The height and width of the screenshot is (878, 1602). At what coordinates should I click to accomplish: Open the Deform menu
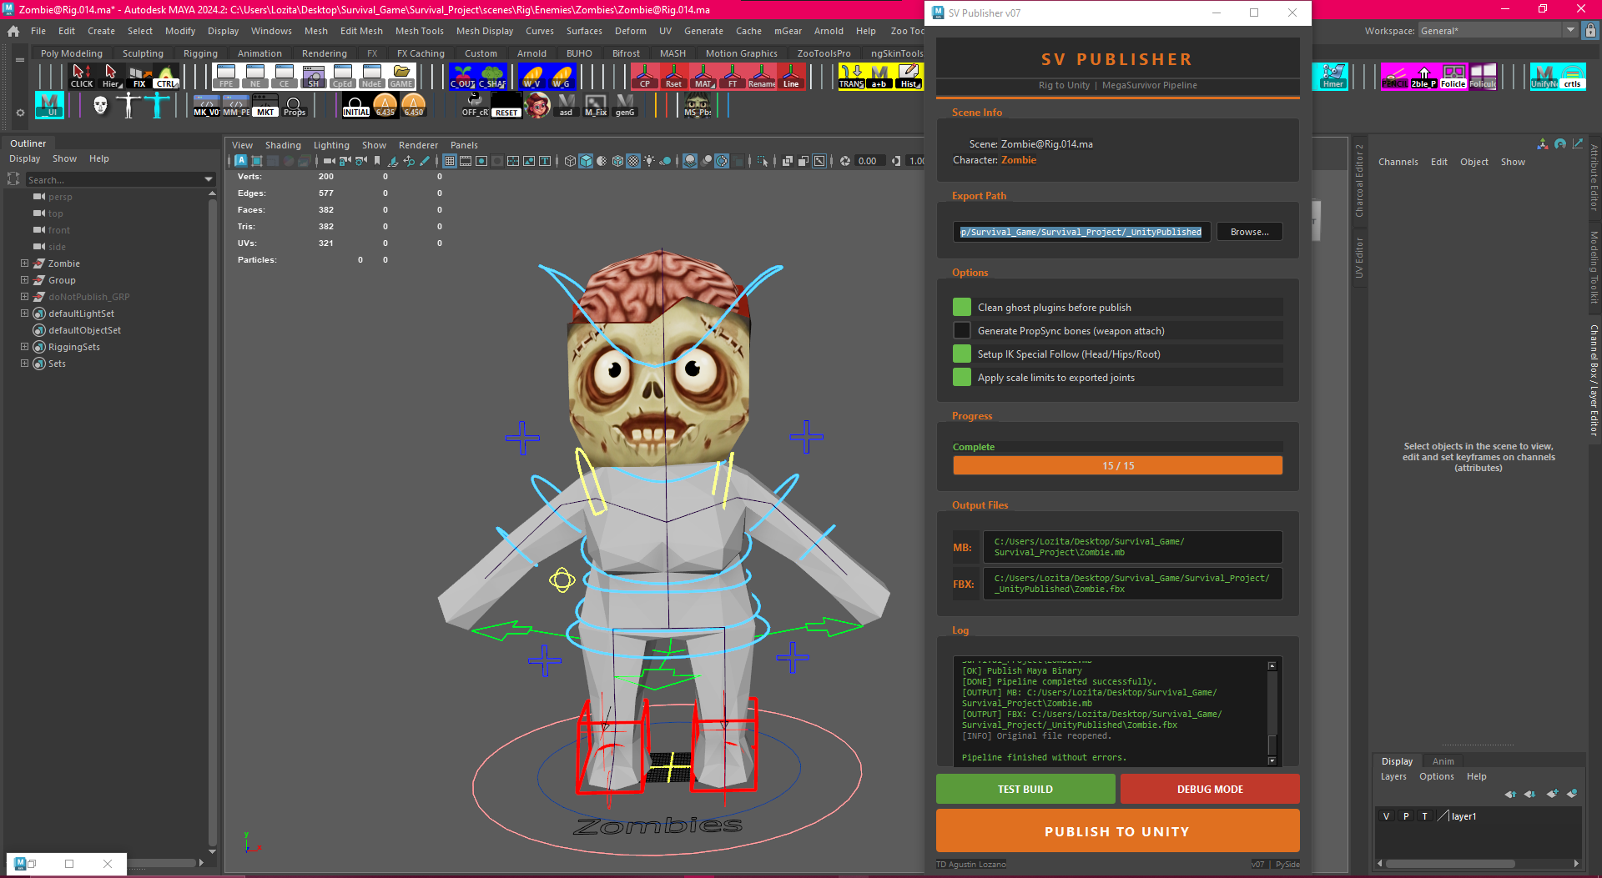point(630,31)
